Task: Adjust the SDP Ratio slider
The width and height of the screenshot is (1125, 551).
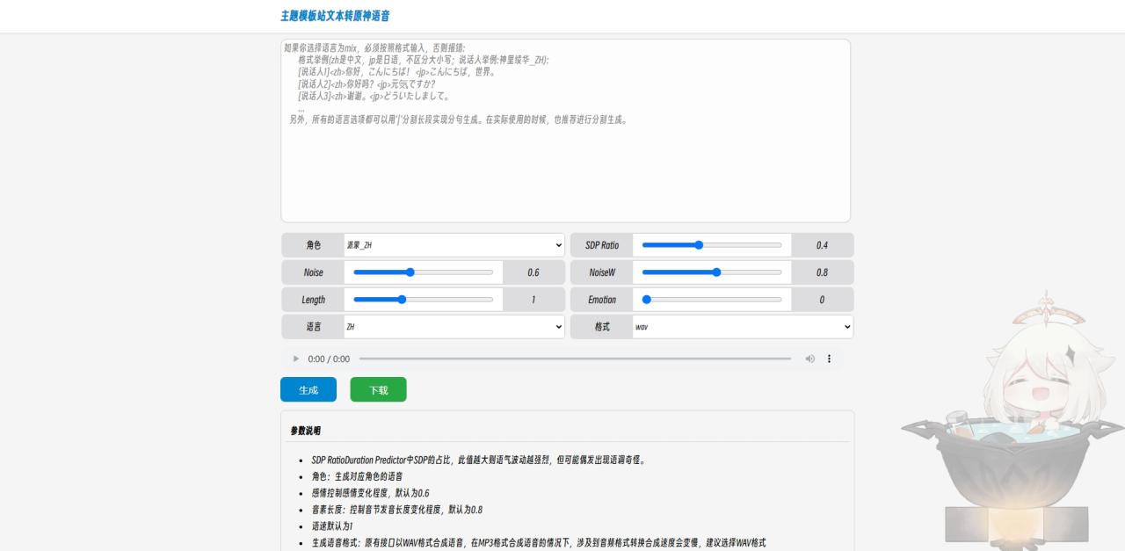Action: tap(699, 245)
